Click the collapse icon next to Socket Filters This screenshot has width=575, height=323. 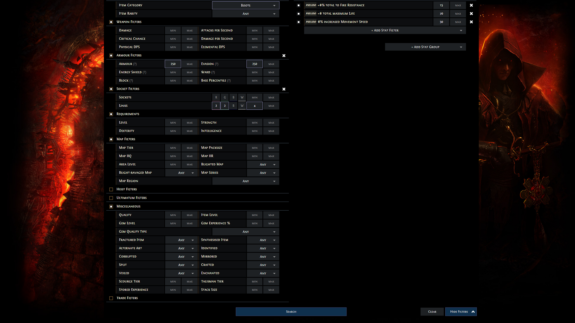coord(112,89)
